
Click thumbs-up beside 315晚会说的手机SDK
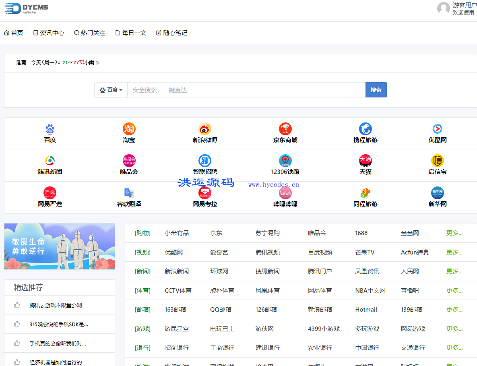(17, 324)
